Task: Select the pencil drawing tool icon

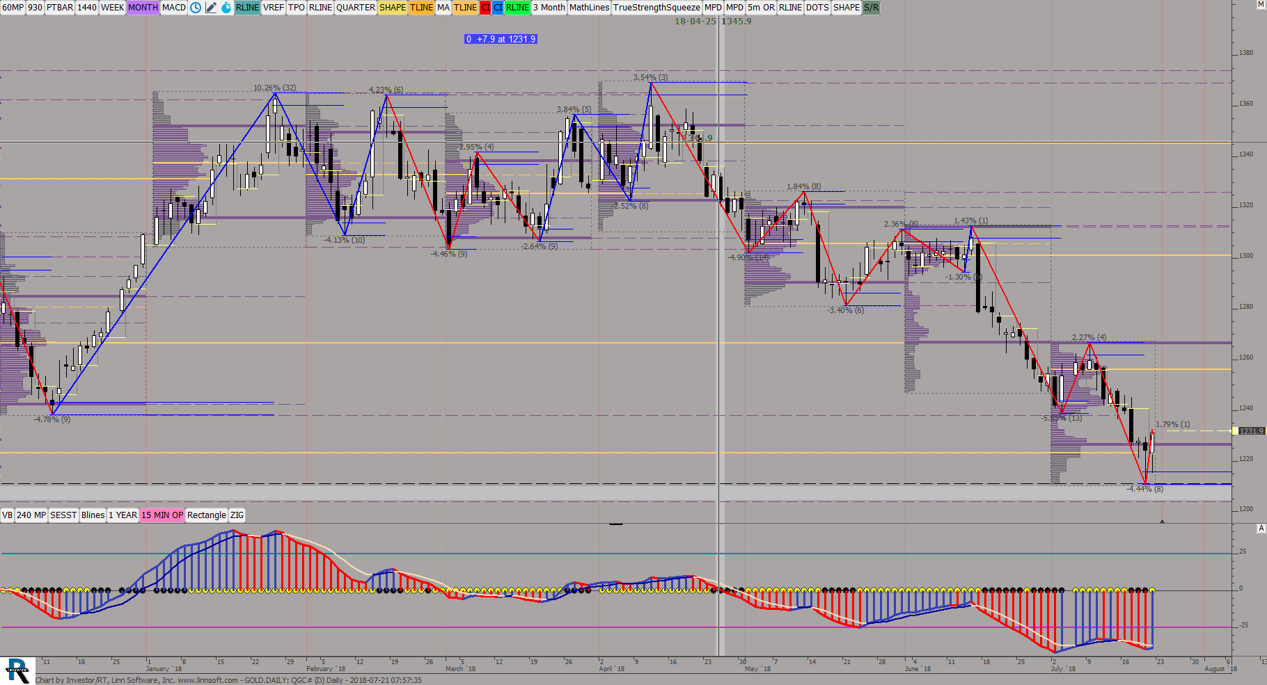Action: [x=211, y=8]
